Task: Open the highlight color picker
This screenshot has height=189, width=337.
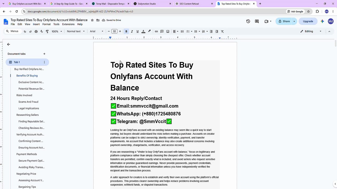Action: [x=149, y=31]
